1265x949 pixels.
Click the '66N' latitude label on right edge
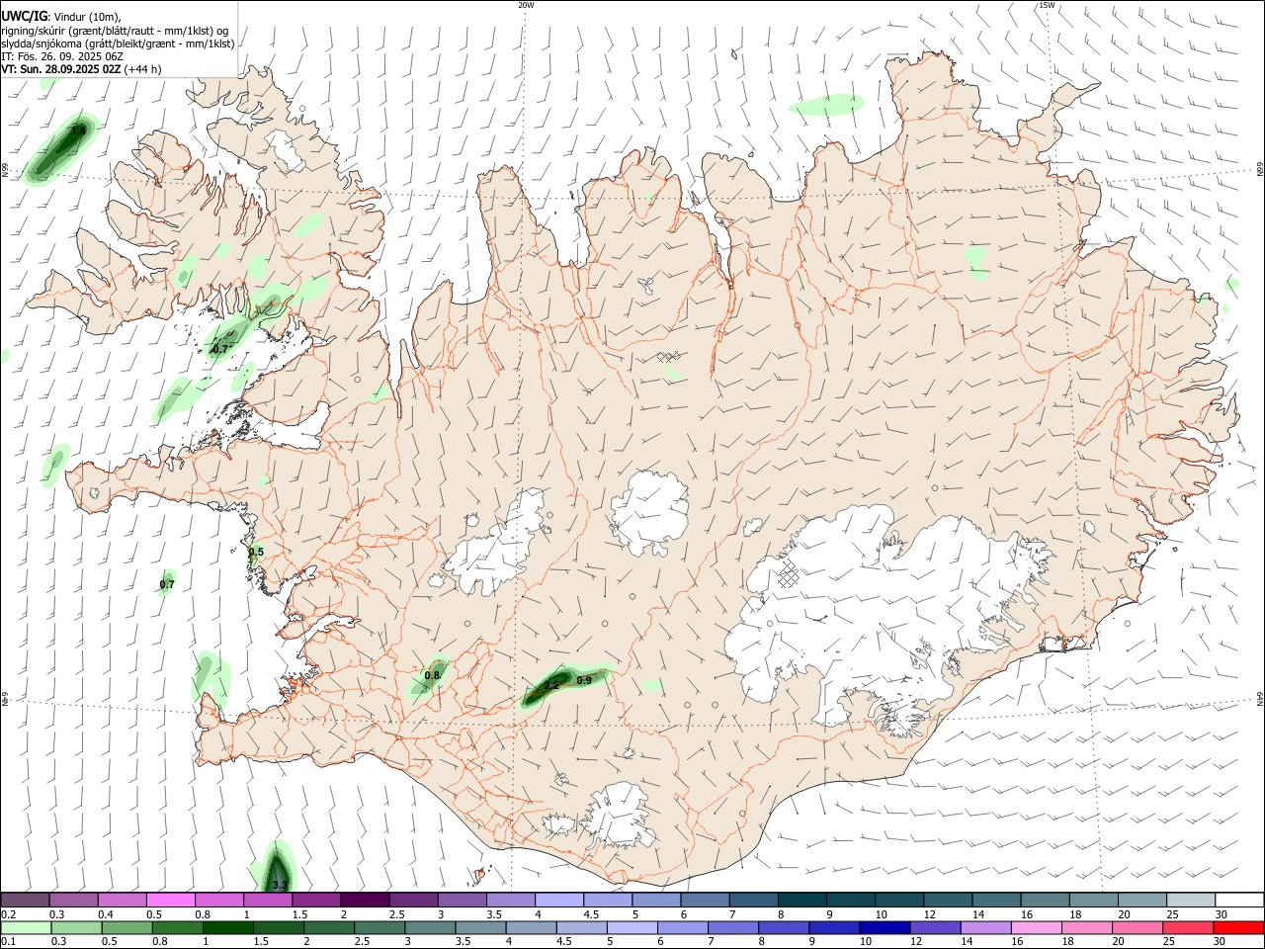pyautogui.click(x=1260, y=170)
